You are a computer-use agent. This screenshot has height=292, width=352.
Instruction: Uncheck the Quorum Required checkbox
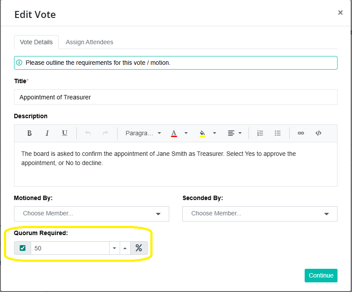coord(23,248)
